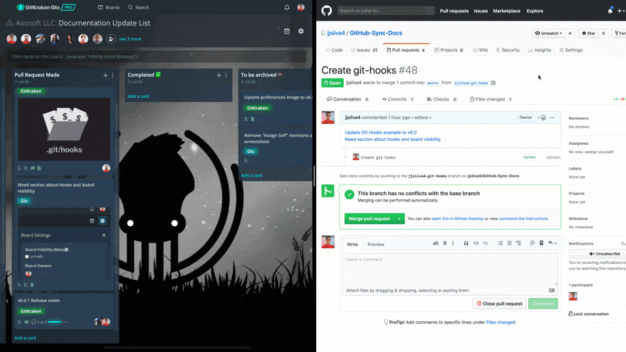Click checklist icon on v6.0.1 Release notes card
Screen dimensions: 626x352
33,321
